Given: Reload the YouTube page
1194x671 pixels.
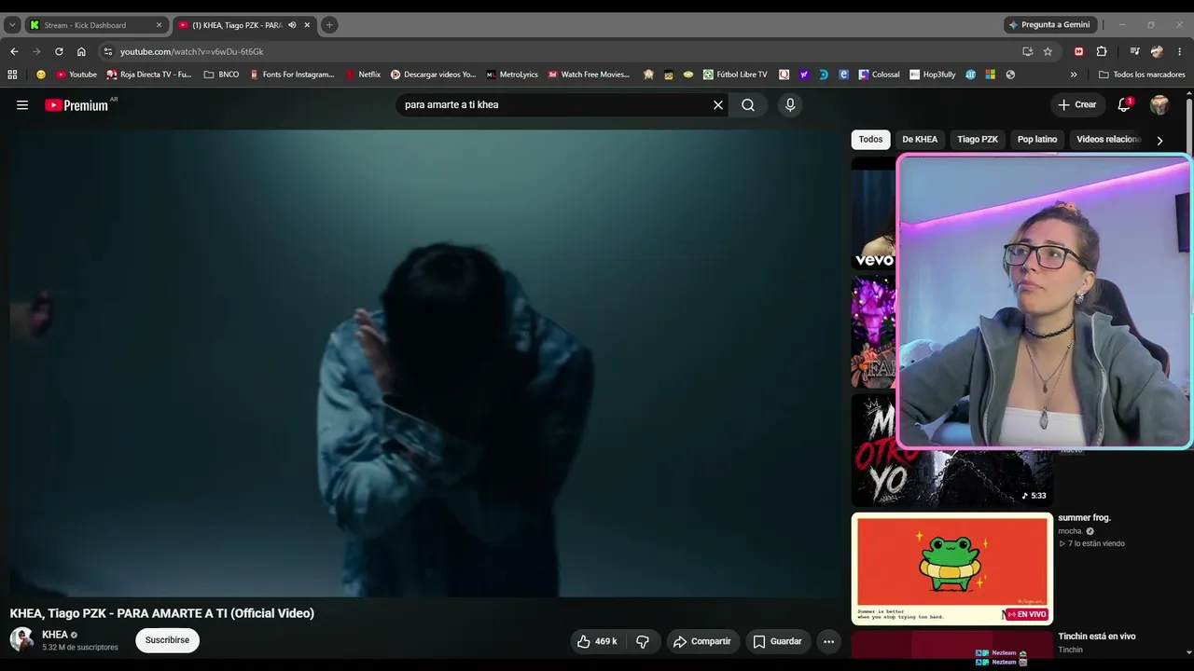Looking at the screenshot, I should tap(59, 51).
